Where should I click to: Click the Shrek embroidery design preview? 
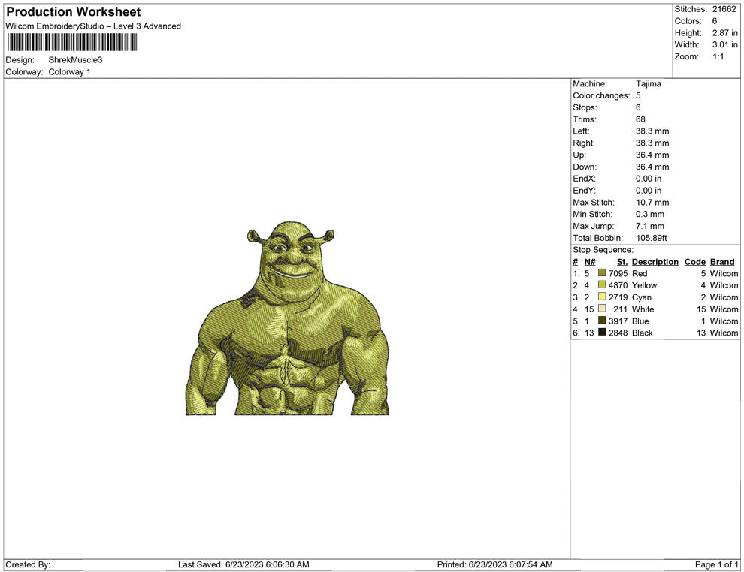(287, 318)
